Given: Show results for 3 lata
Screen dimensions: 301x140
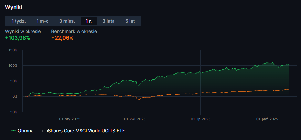Looking at the screenshot, I should coord(109,21).
